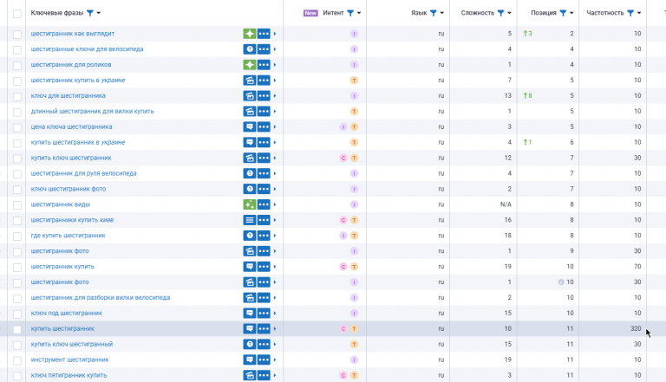666x382 pixels.
Task: Expand arrow in 'купить ключ шестигранный' row
Action: click(x=275, y=344)
